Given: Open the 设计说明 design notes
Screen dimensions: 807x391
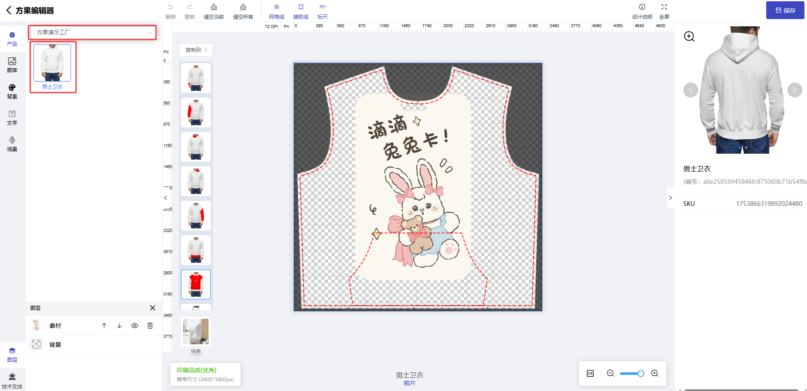Looking at the screenshot, I should [x=642, y=11].
